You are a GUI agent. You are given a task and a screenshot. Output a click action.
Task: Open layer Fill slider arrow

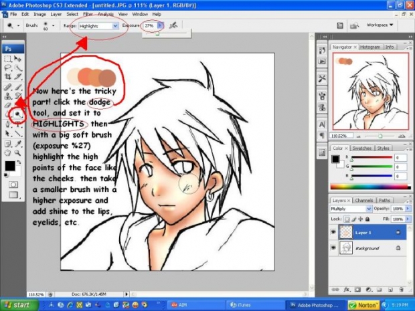pos(408,219)
